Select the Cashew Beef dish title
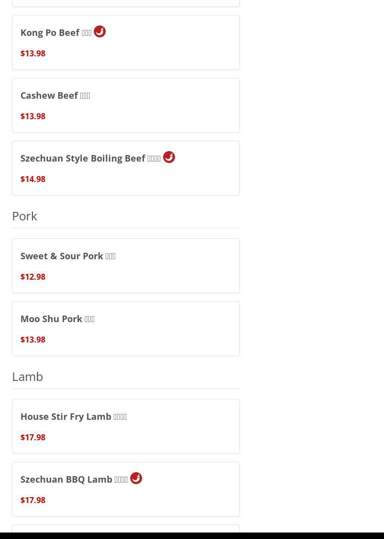This screenshot has height=539, width=384. click(x=55, y=95)
